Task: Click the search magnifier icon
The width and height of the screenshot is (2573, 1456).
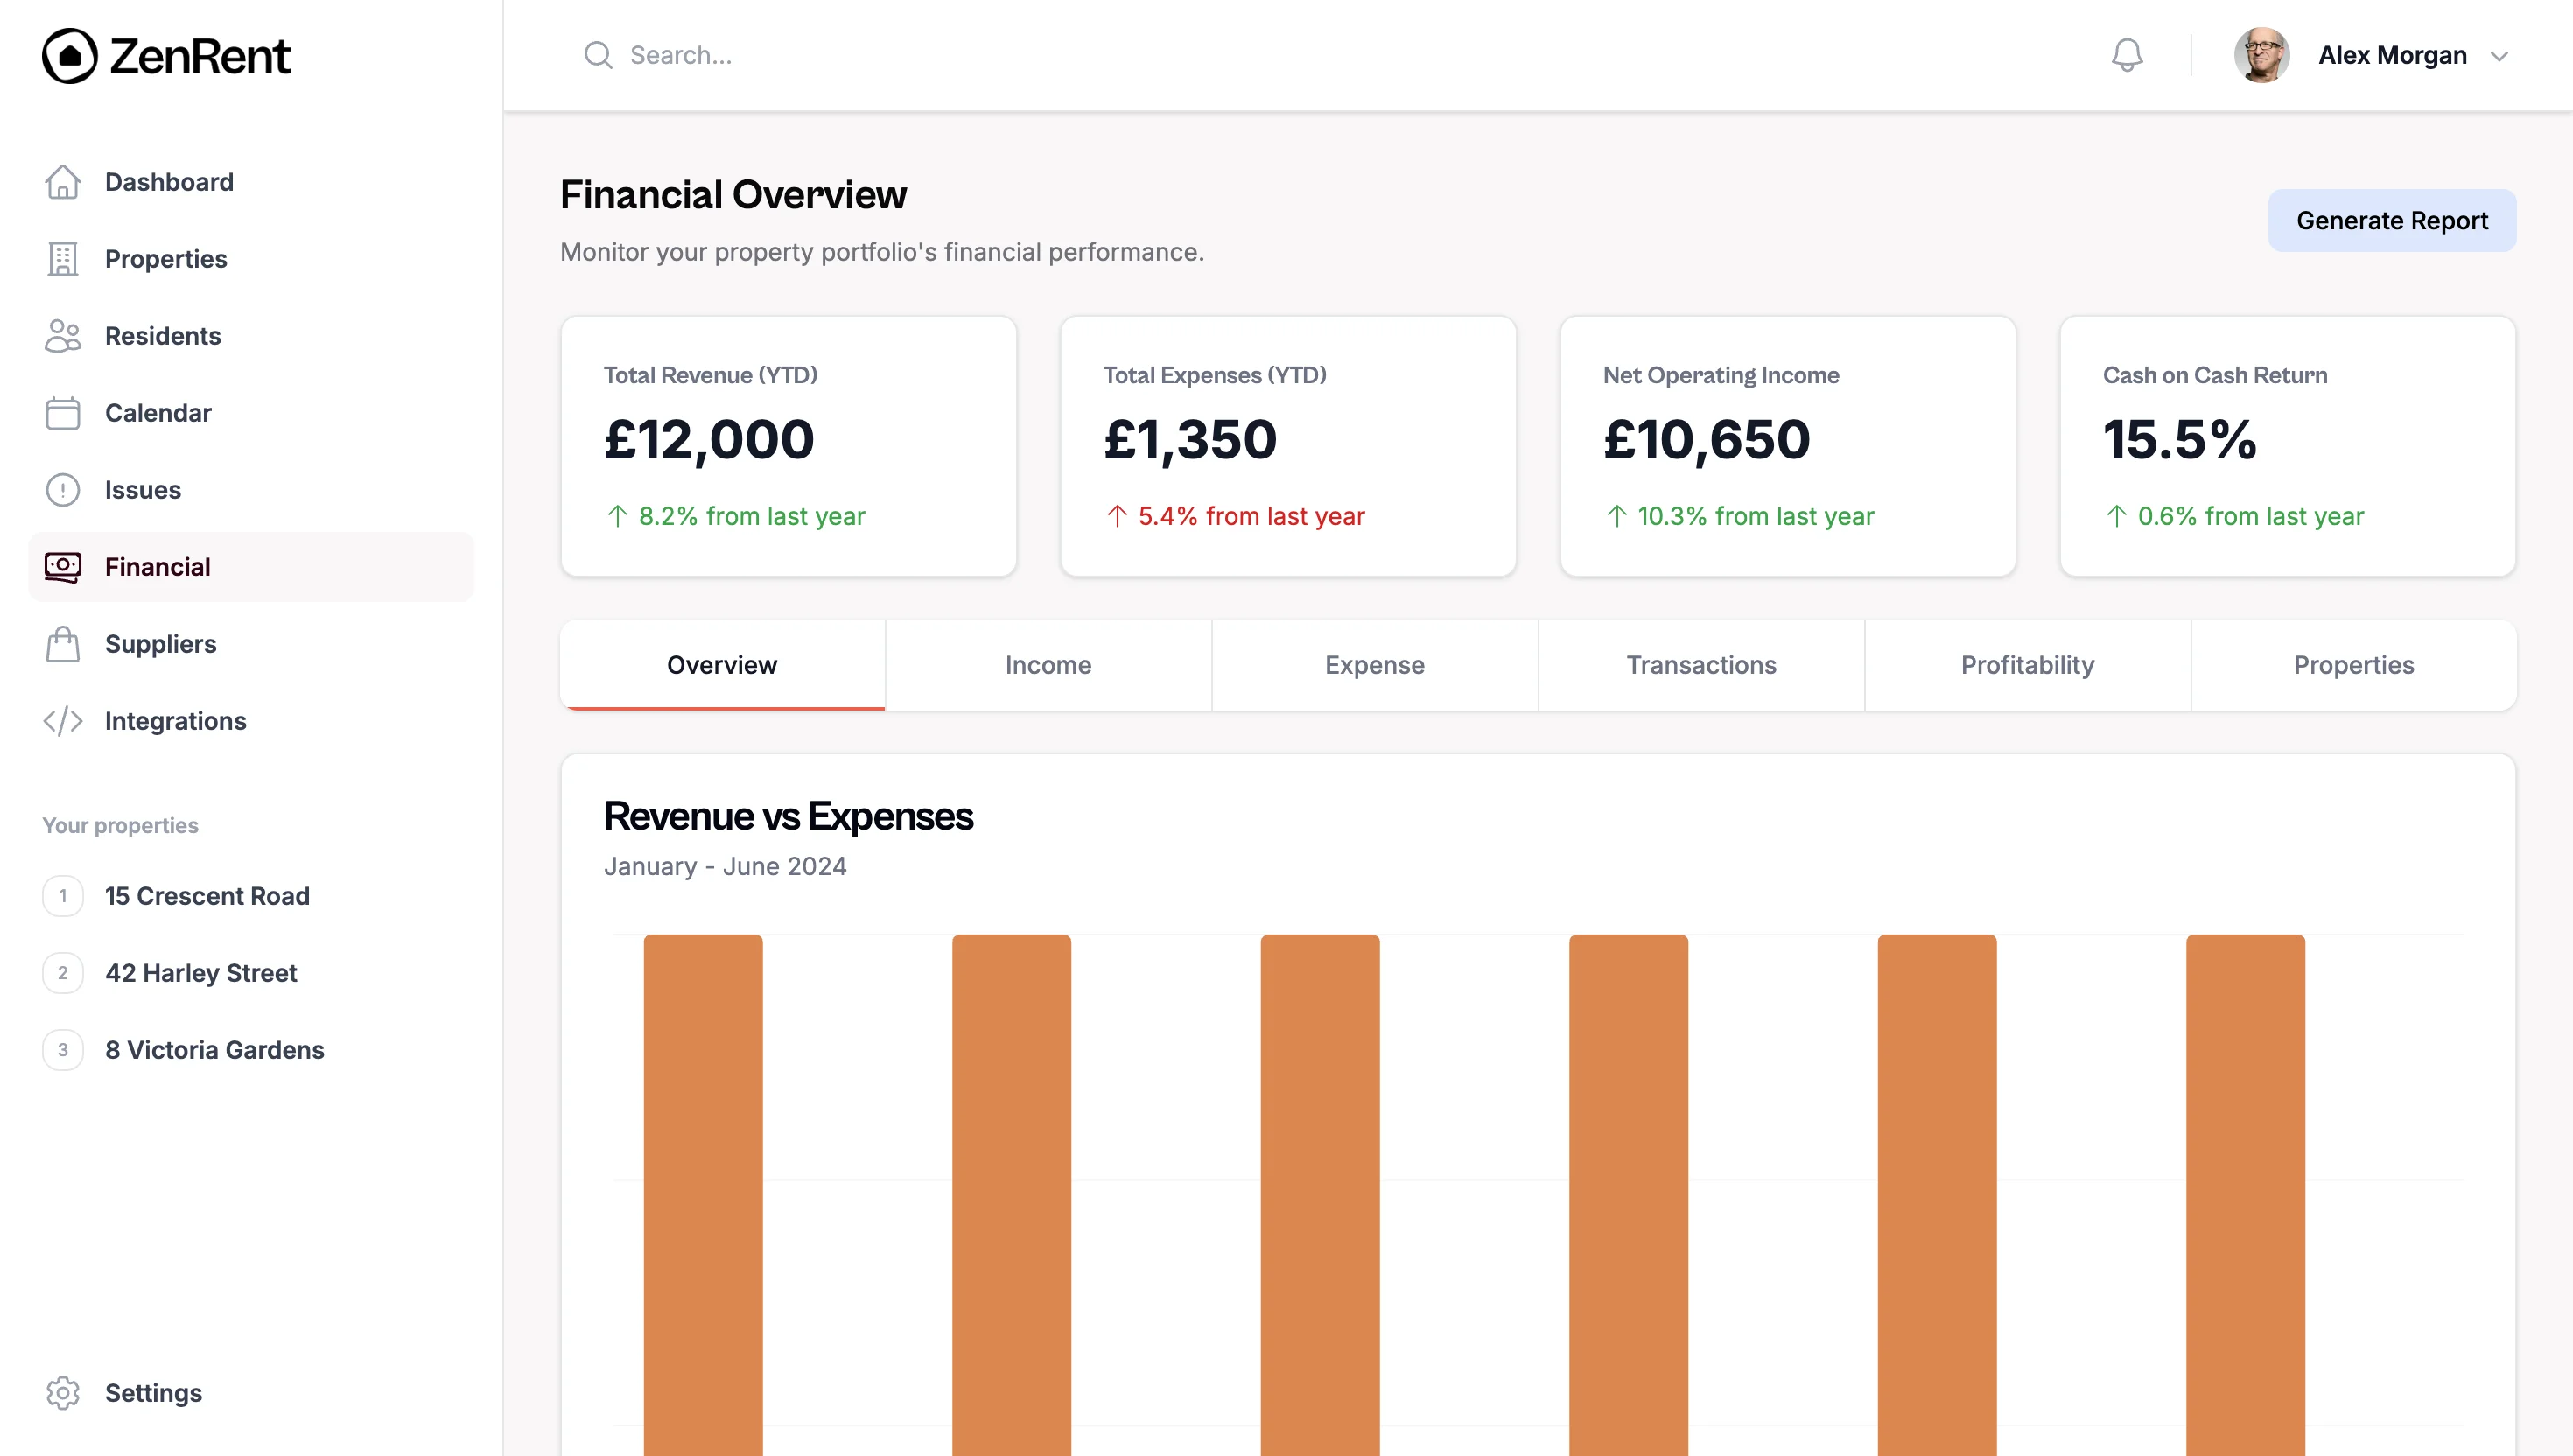Action: [598, 55]
